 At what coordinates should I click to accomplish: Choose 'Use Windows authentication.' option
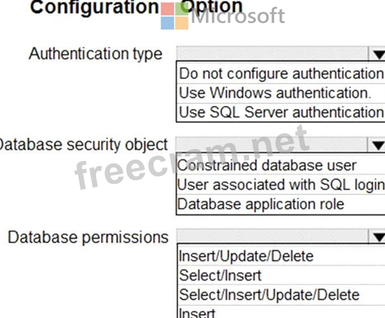coord(281,93)
